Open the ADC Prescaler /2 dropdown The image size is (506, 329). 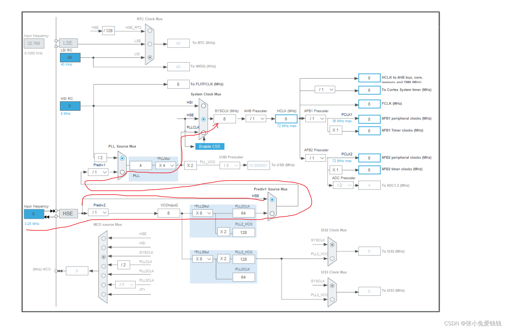[x=343, y=185]
